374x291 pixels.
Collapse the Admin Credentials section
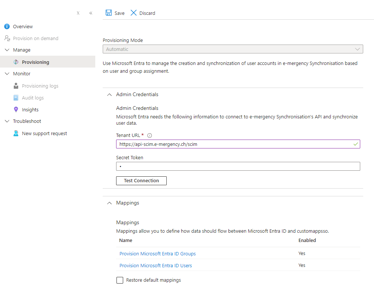click(109, 95)
